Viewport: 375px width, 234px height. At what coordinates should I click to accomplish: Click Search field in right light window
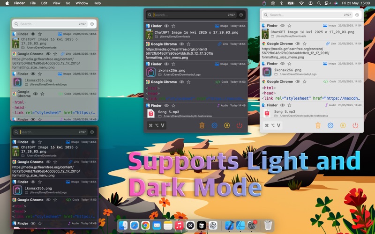click(x=307, y=15)
